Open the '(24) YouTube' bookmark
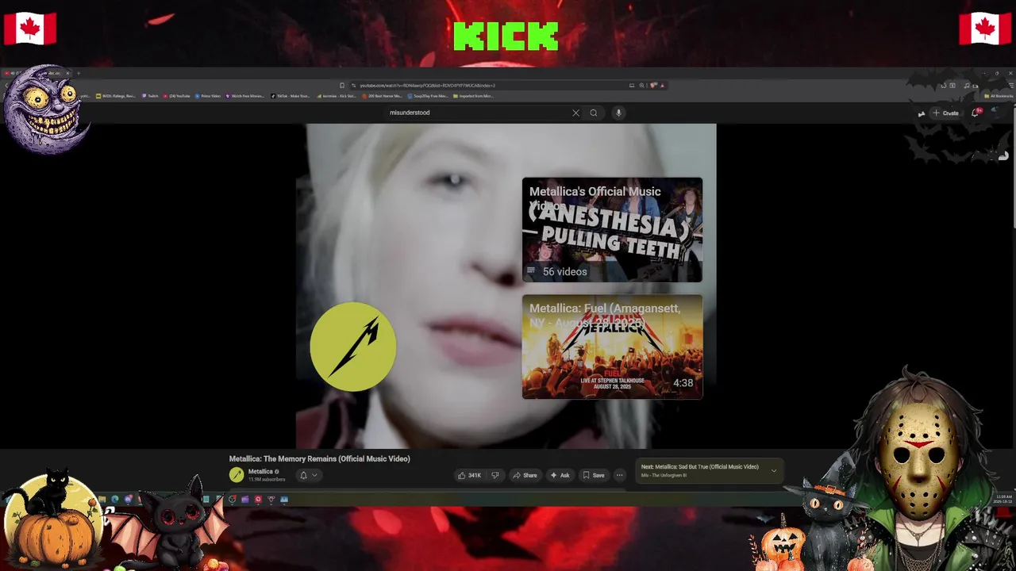Screen dimensions: 1016x571 pyautogui.click(x=177, y=96)
